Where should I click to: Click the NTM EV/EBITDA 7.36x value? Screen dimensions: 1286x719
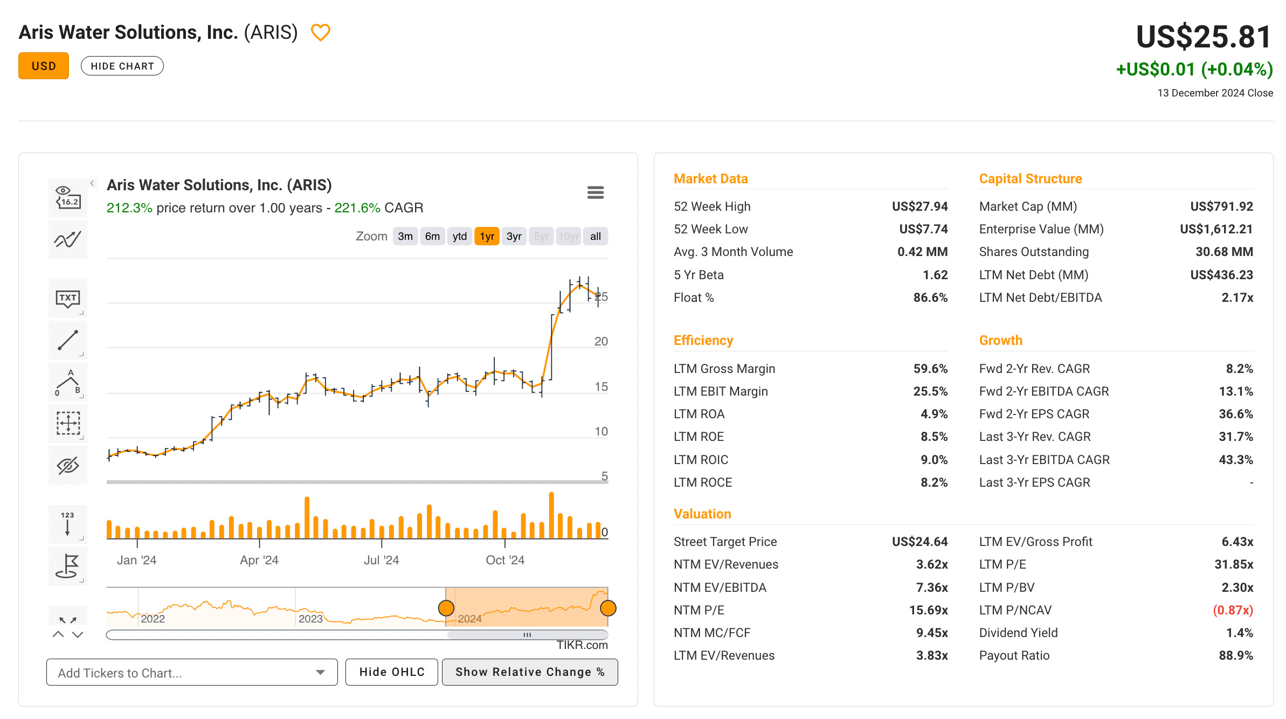[932, 587]
